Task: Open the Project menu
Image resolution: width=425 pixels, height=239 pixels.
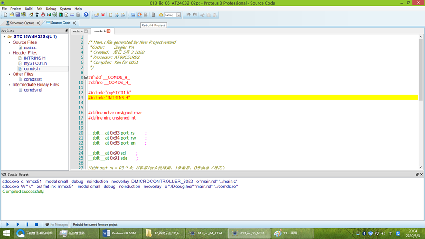Action: point(16,9)
